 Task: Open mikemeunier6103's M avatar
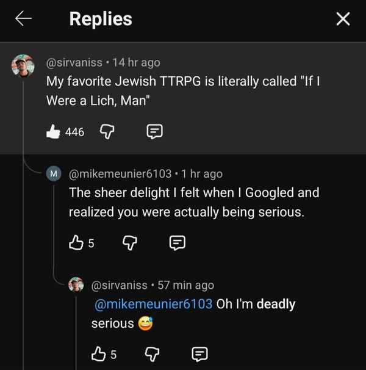point(54,174)
